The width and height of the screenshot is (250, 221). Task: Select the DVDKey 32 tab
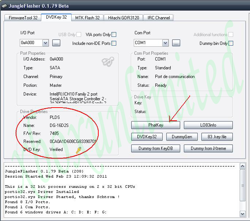tap(56, 17)
